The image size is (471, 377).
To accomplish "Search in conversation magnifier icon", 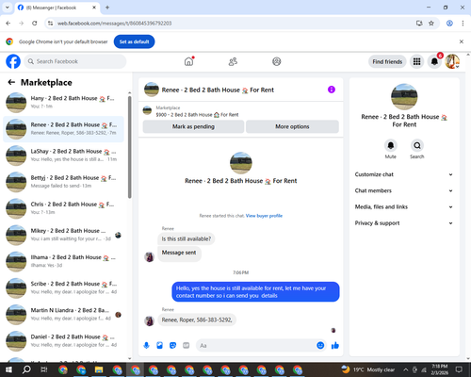I will click(417, 145).
